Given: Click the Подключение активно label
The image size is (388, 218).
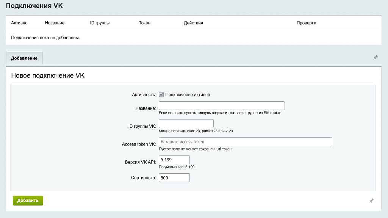Looking at the screenshot, I should click(x=188, y=95).
